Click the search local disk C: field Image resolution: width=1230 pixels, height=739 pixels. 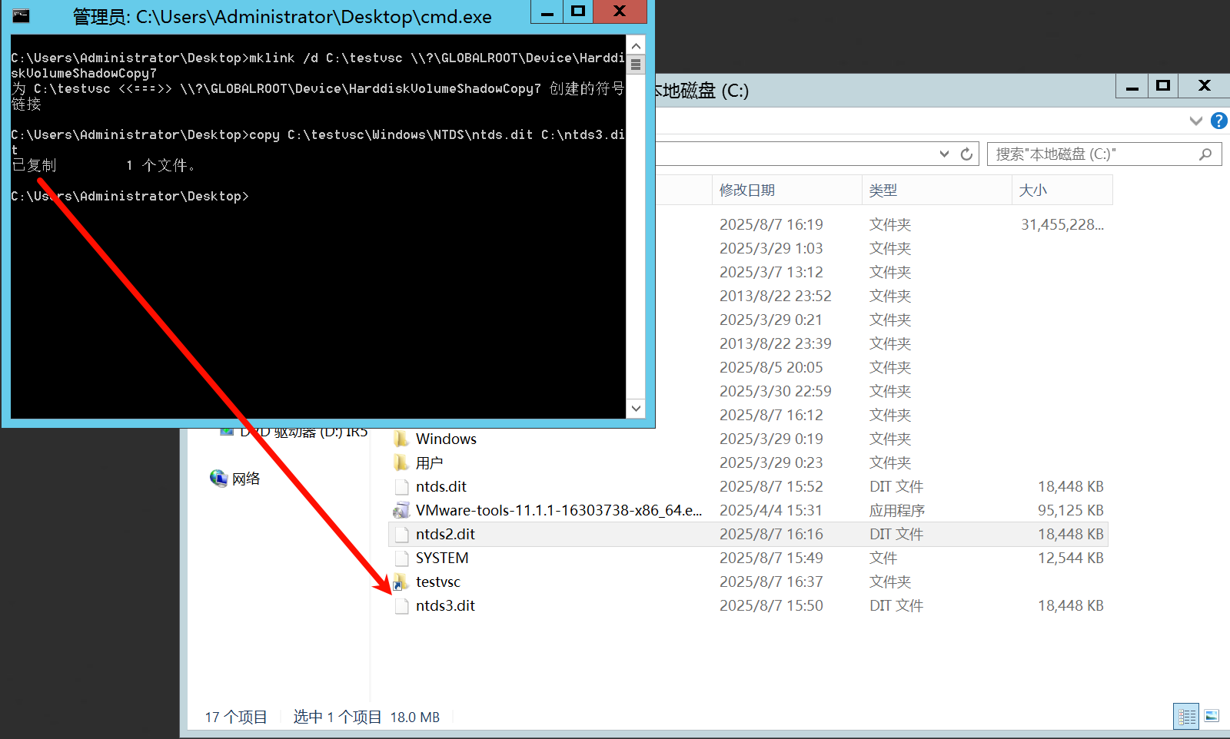tap(1092, 154)
